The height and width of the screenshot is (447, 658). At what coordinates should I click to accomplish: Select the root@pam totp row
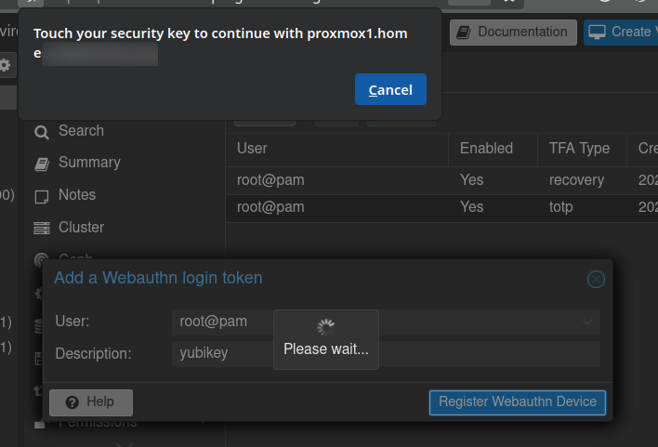click(441, 207)
